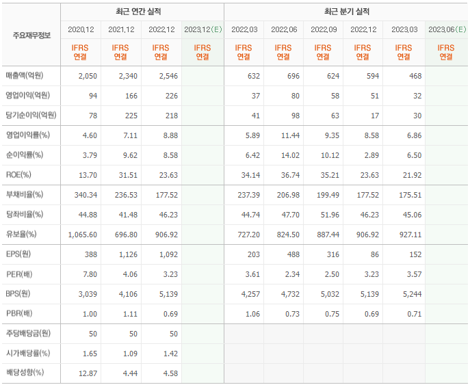This screenshot has width=470, height=385.
Task: Click payout ratio value 12.87
Action: point(88,373)
